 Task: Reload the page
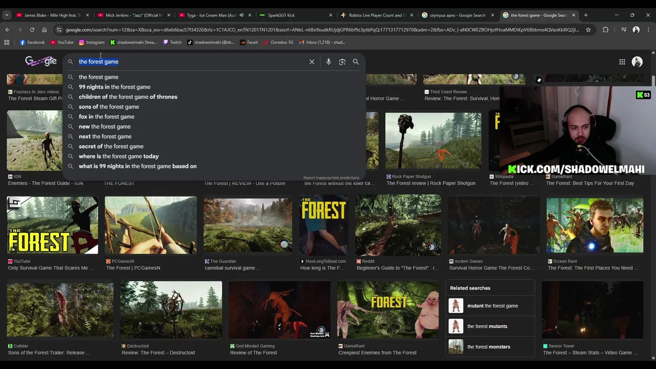coord(32,30)
